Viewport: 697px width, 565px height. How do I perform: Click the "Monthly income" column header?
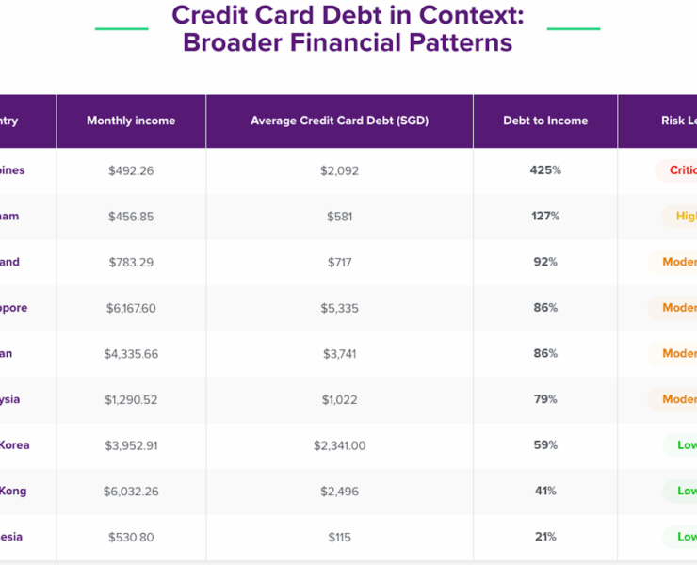click(131, 121)
